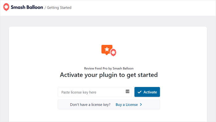
Task: Click the slash separator before Getting Started
Action: pyautogui.click(x=45, y=8)
